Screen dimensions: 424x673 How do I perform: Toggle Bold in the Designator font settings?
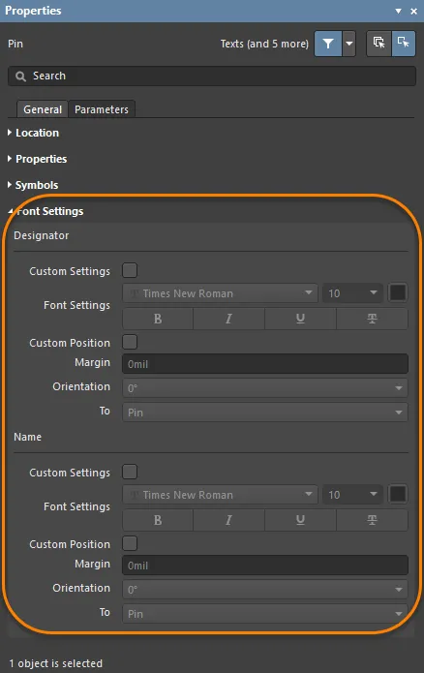tap(158, 319)
